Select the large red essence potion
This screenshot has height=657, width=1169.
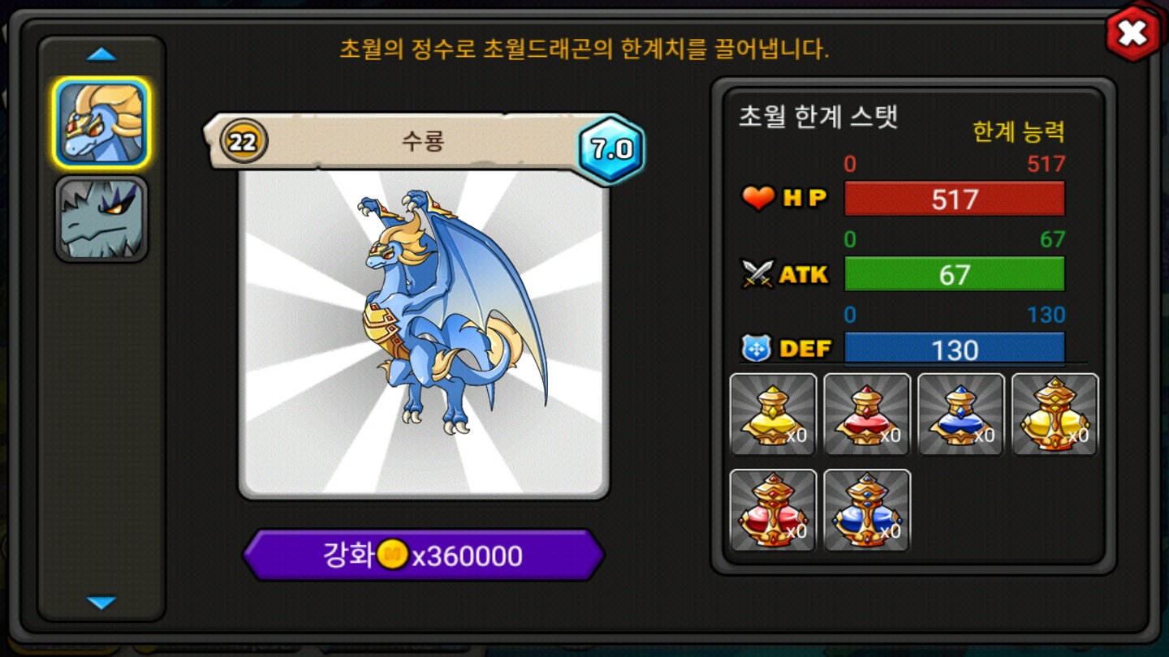click(773, 511)
